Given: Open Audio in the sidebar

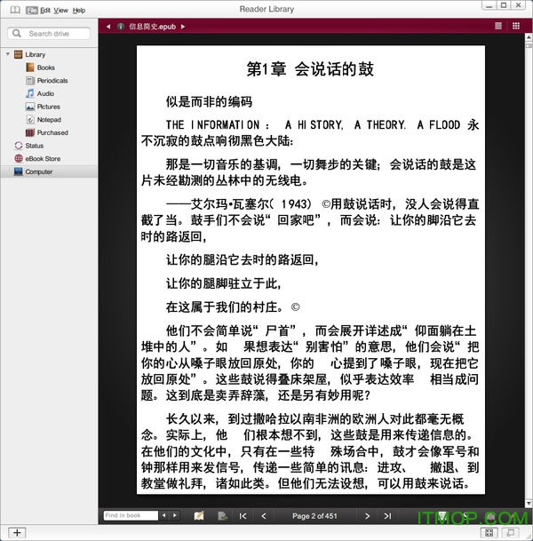Looking at the screenshot, I should (45, 94).
